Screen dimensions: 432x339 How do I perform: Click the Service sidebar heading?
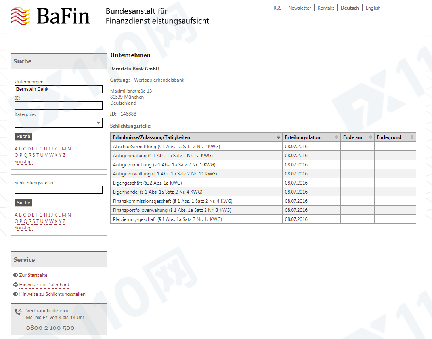coord(24,260)
